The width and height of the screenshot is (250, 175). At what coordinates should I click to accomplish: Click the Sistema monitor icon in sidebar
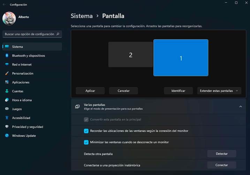point(7,47)
